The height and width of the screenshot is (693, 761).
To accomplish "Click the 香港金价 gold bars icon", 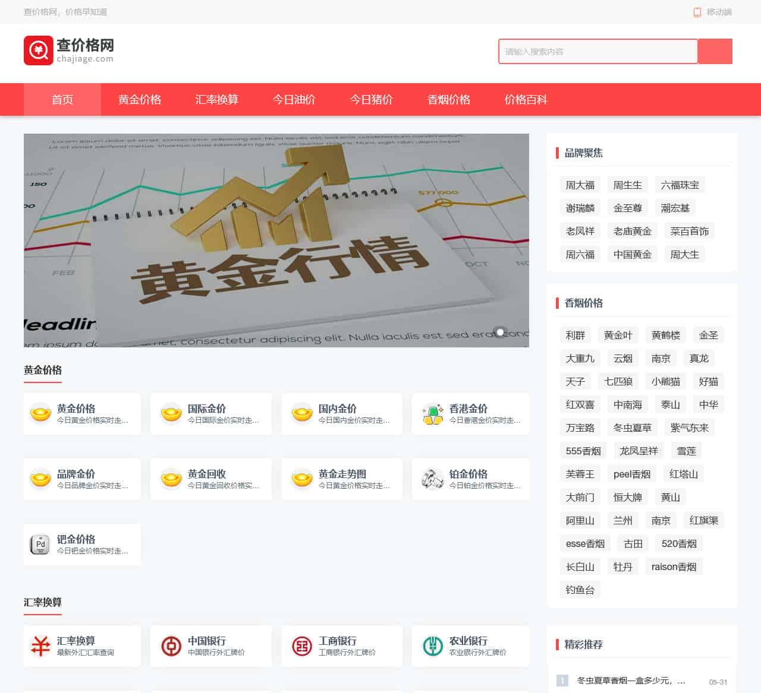I will (x=433, y=413).
